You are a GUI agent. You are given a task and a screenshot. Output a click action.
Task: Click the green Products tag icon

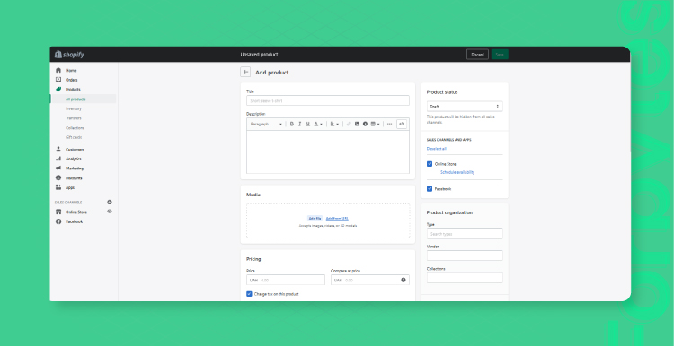point(58,89)
